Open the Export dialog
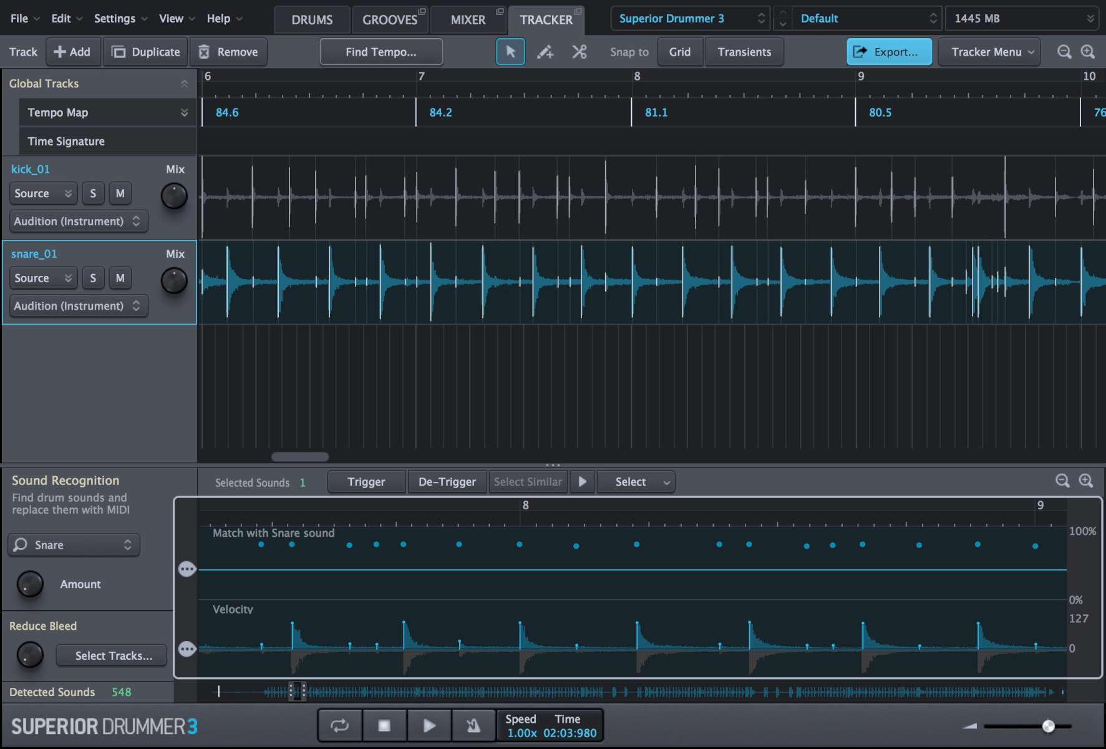1106x749 pixels. (888, 52)
